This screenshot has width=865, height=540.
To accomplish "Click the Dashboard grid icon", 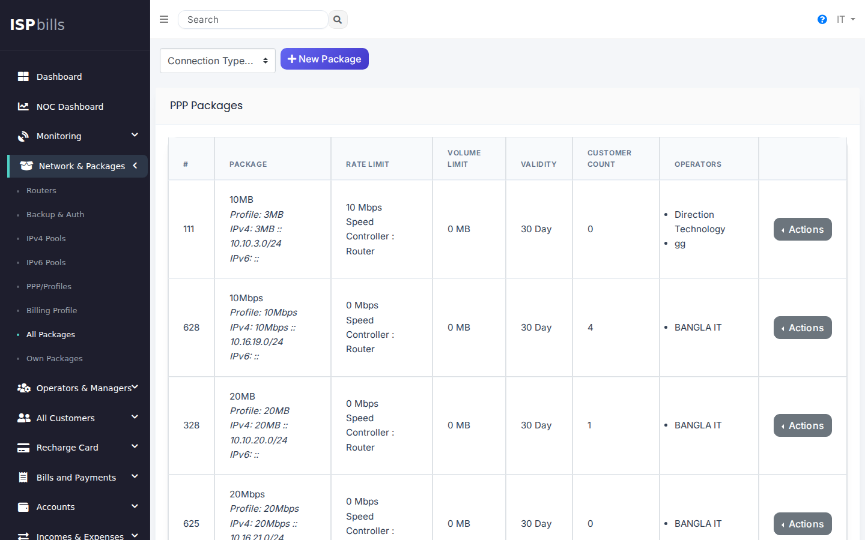I will 23,77.
